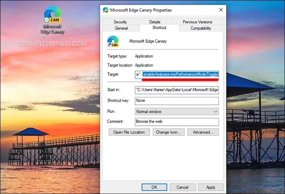
Task: Open the Compatibility tab
Action: click(201, 28)
